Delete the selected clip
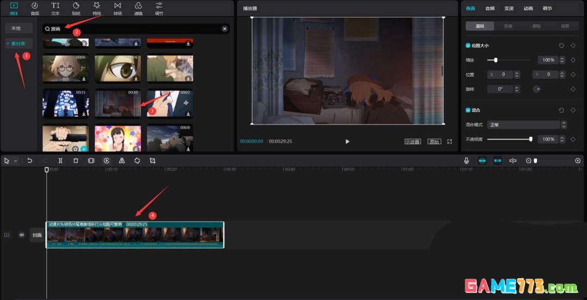Viewport: 587px width, 300px height. click(x=76, y=161)
